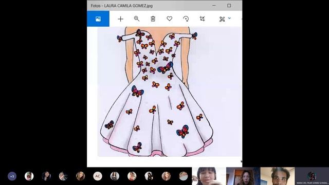Click title text LAURA CAMILA GOMEZ.jpg
Viewport: 329px width, 185px height.
[x=128, y=6]
